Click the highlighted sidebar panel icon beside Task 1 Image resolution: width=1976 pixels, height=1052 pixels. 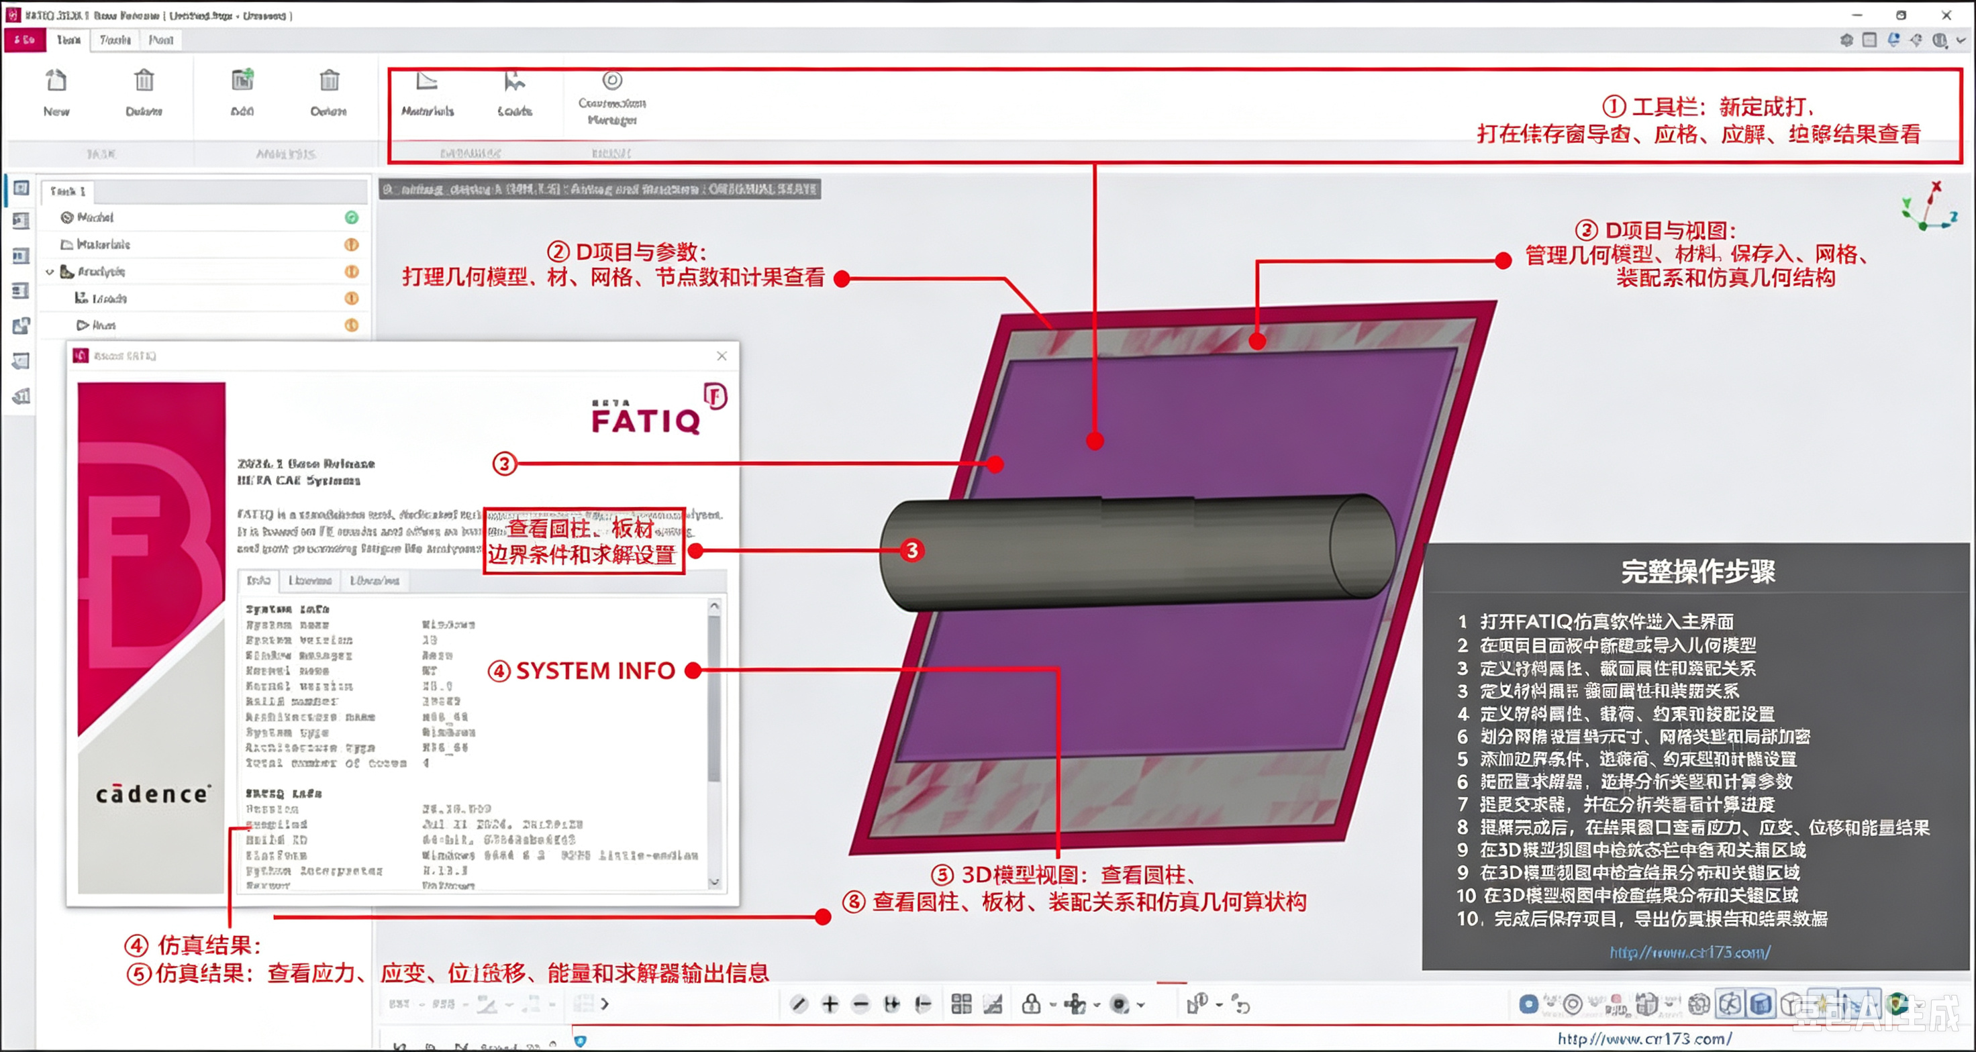[21, 188]
